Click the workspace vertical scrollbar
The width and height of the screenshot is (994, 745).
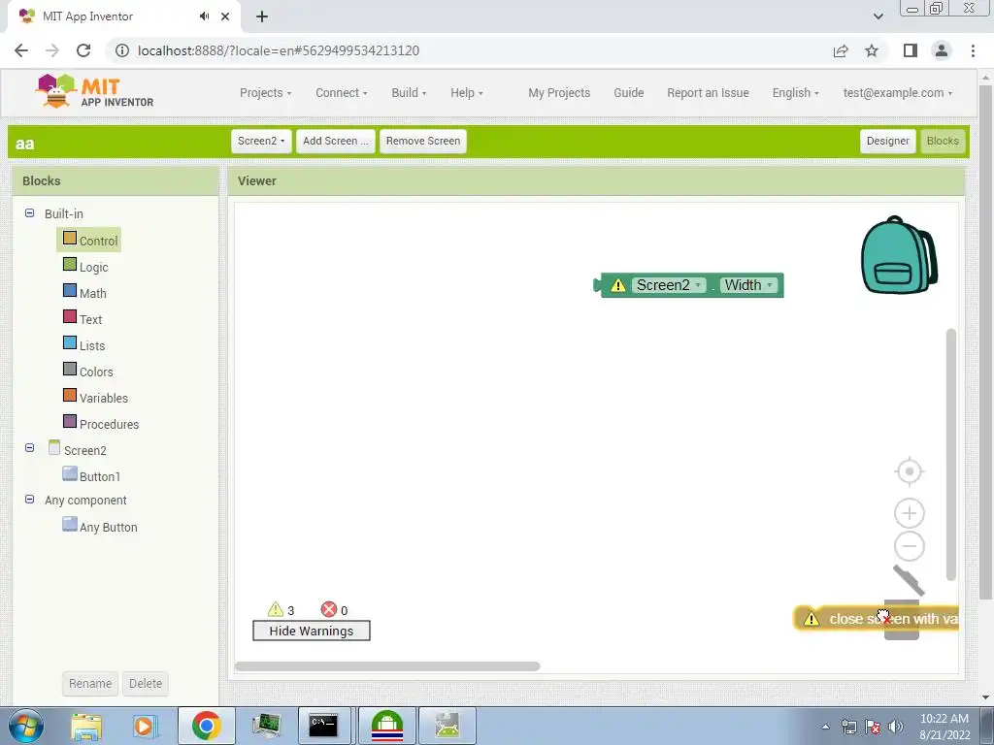pos(950,454)
